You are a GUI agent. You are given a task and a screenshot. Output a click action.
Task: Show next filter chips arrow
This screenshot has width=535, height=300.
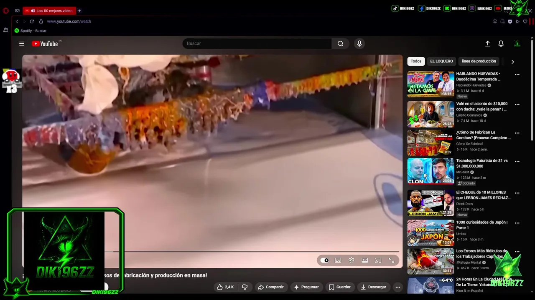pyautogui.click(x=512, y=62)
